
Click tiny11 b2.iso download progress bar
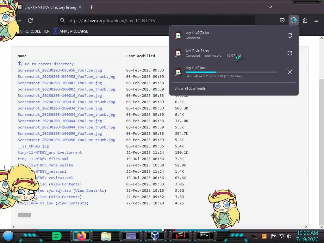point(231,72)
